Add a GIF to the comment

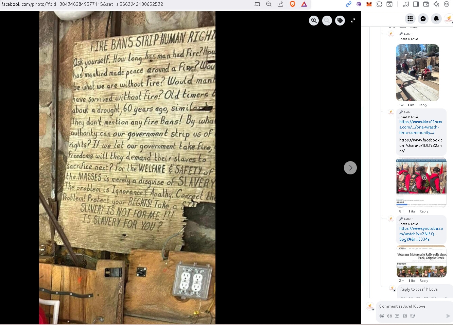tap(405, 316)
